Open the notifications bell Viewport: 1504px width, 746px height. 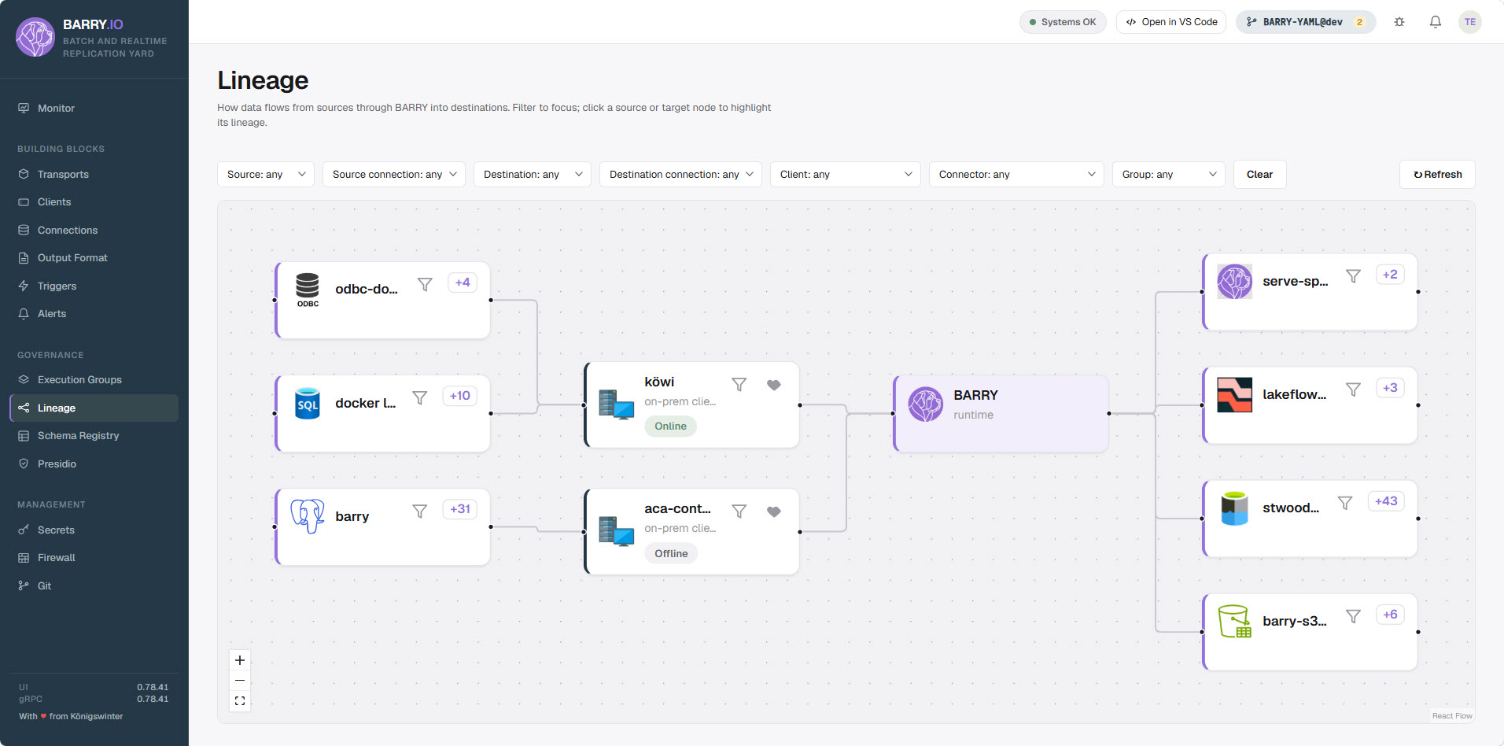[x=1436, y=22]
